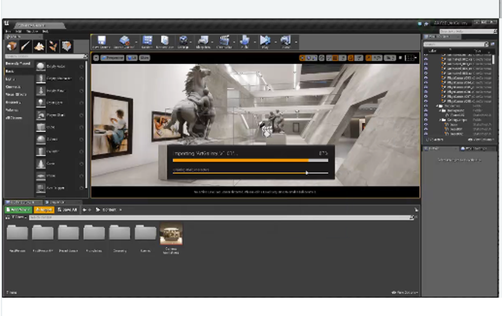Open Source Control from the toolbar
The height and width of the screenshot is (316, 502).
click(124, 41)
